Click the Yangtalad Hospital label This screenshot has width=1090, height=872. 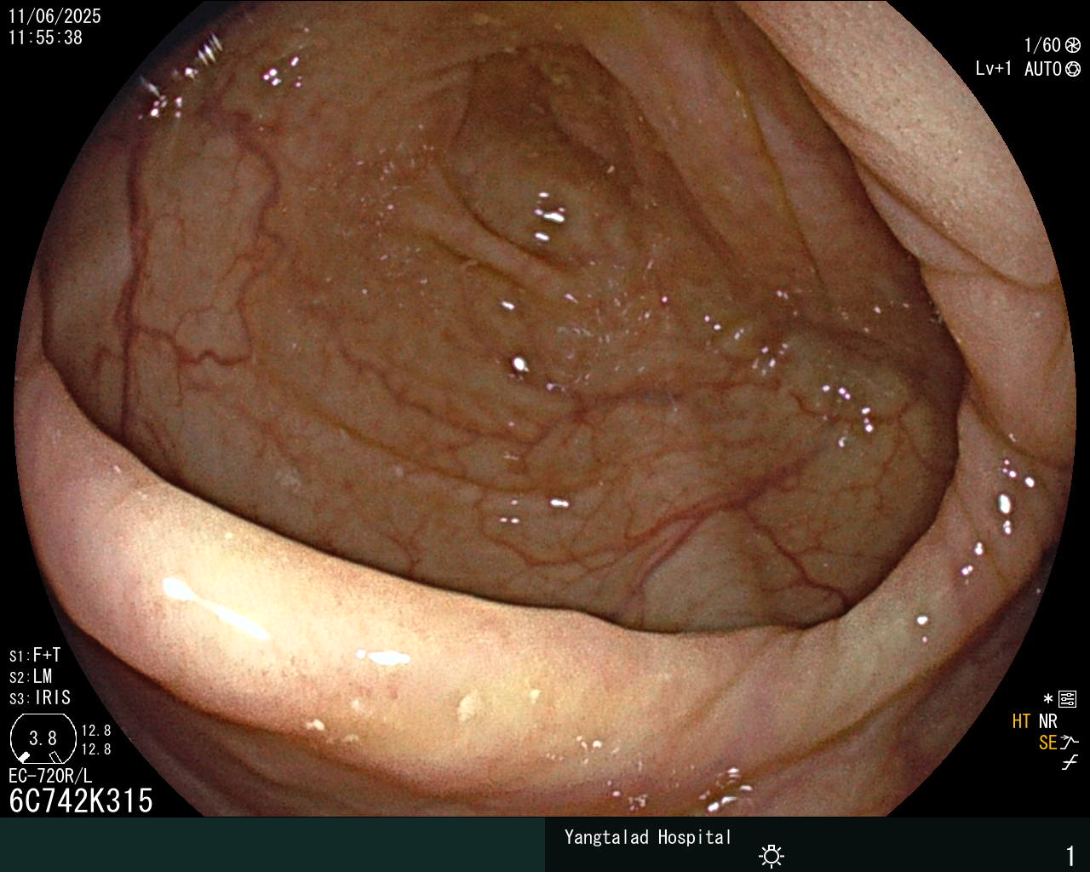648,837
